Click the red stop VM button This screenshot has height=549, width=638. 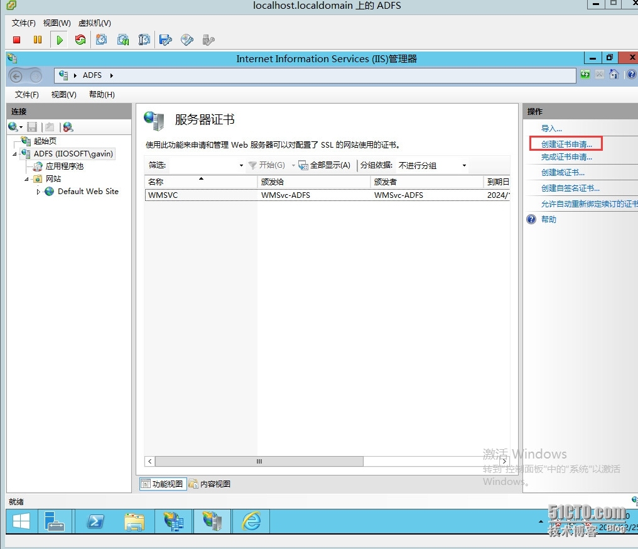point(17,40)
